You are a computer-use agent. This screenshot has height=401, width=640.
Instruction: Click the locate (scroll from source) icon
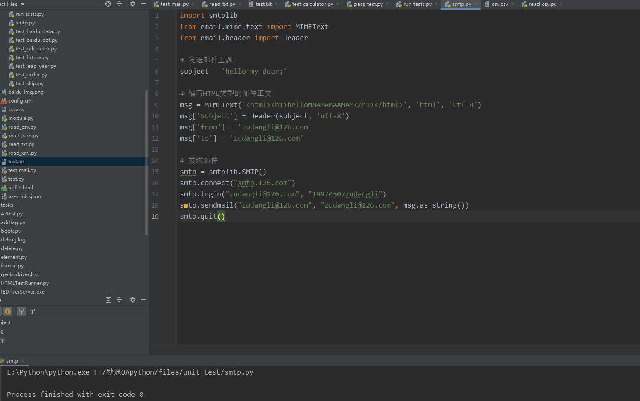108,4
